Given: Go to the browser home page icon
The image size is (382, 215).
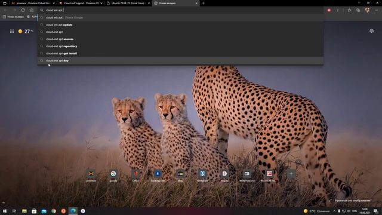Looking at the screenshot, I should pos(32,10).
